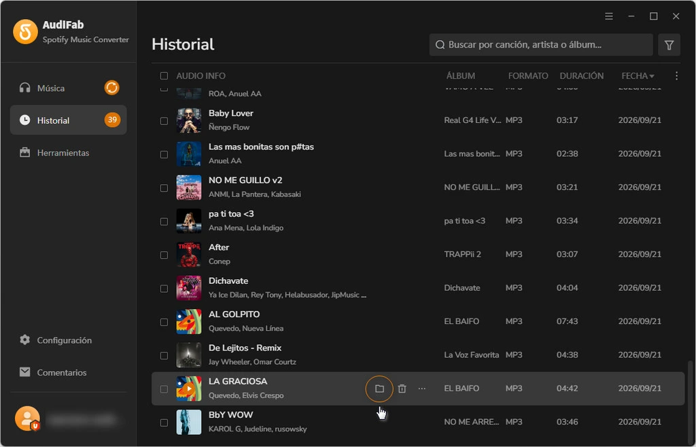Click the Comentarios envelope icon
Screen dimensions: 696x447
(x=25, y=372)
